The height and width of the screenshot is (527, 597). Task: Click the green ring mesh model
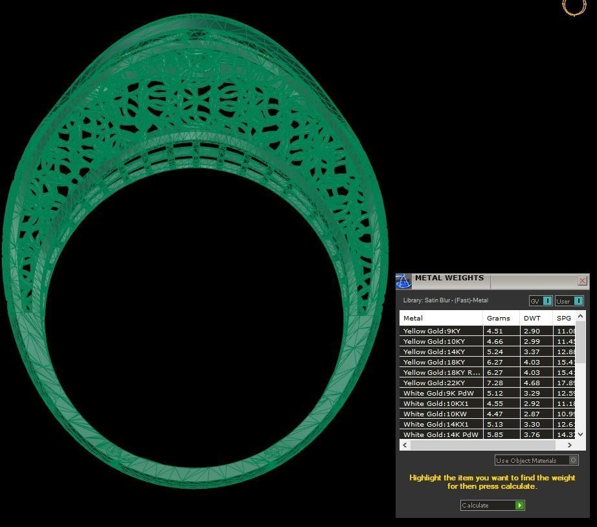(194, 251)
